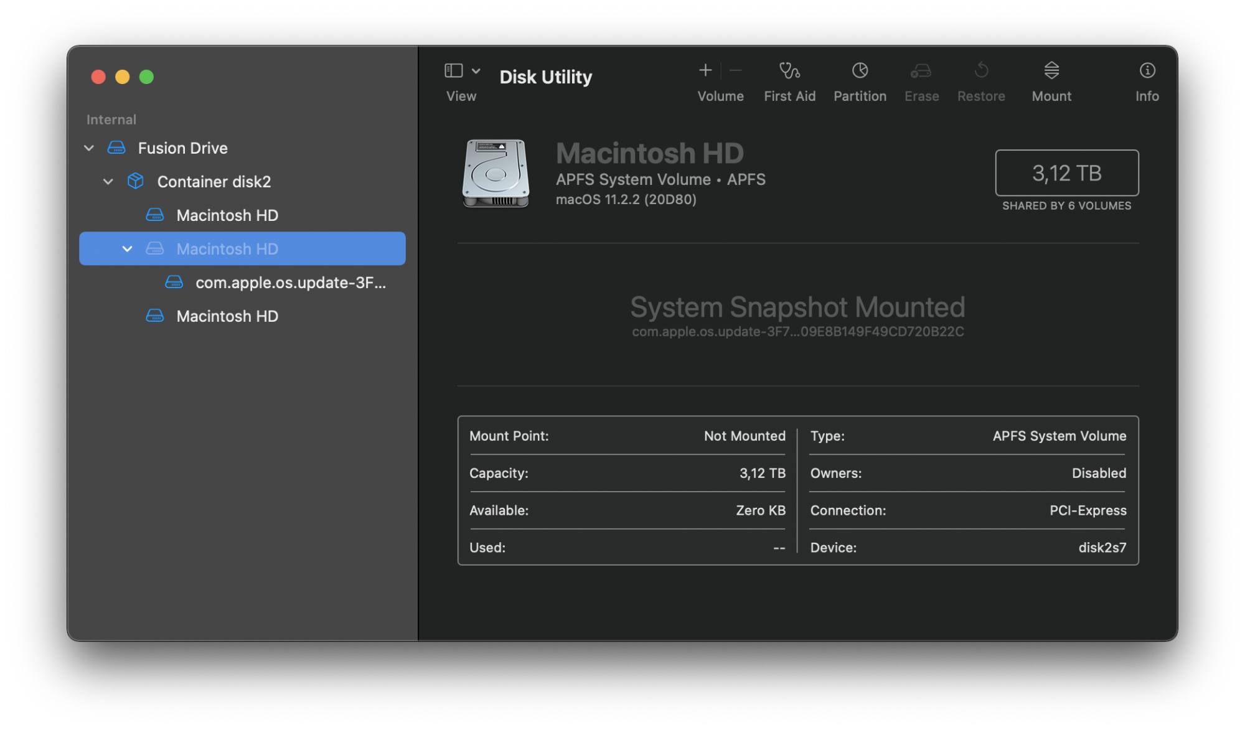Image resolution: width=1245 pixels, height=730 pixels.
Task: Click the snapshot row drive icon
Action: [x=174, y=283]
